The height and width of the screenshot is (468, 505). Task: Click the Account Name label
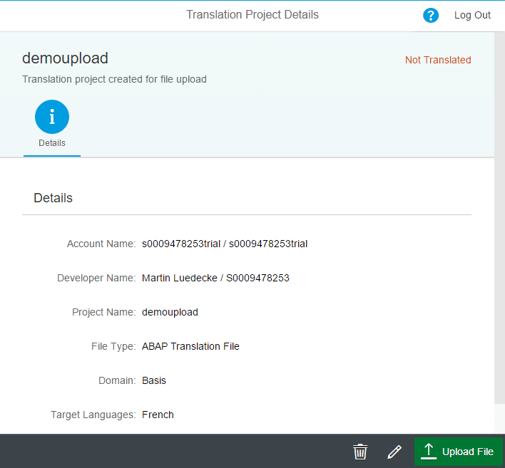[101, 244]
